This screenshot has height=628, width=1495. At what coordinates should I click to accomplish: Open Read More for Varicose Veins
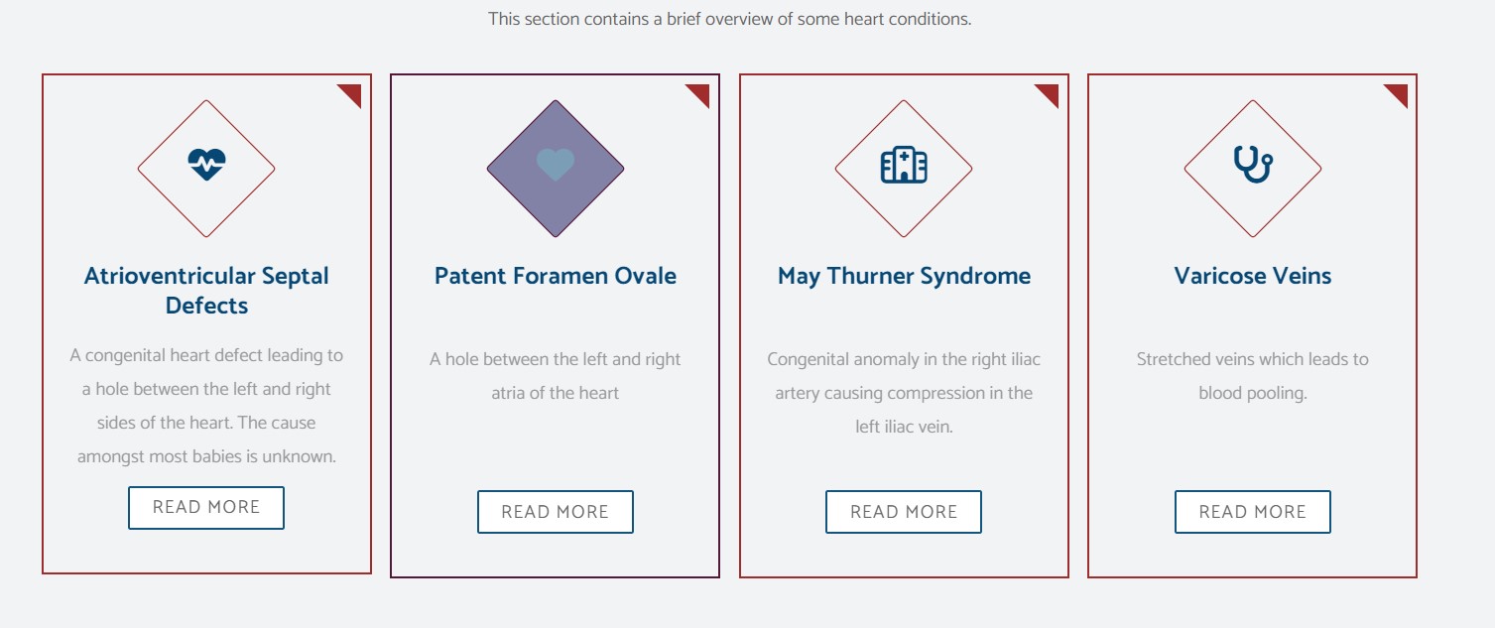(1253, 512)
